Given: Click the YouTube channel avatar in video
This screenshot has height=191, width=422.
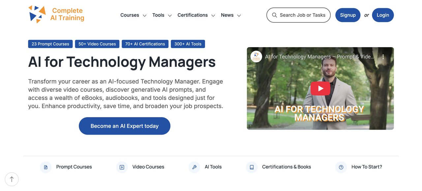Looking at the screenshot, I should (256, 57).
